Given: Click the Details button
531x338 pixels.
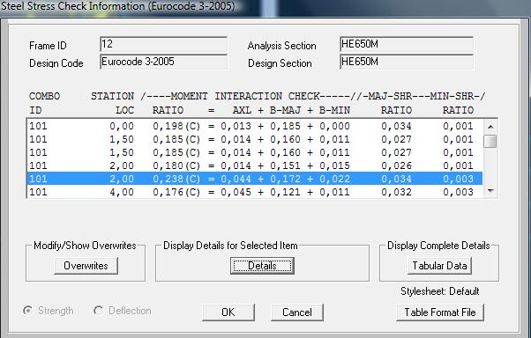Looking at the screenshot, I should click(262, 266).
